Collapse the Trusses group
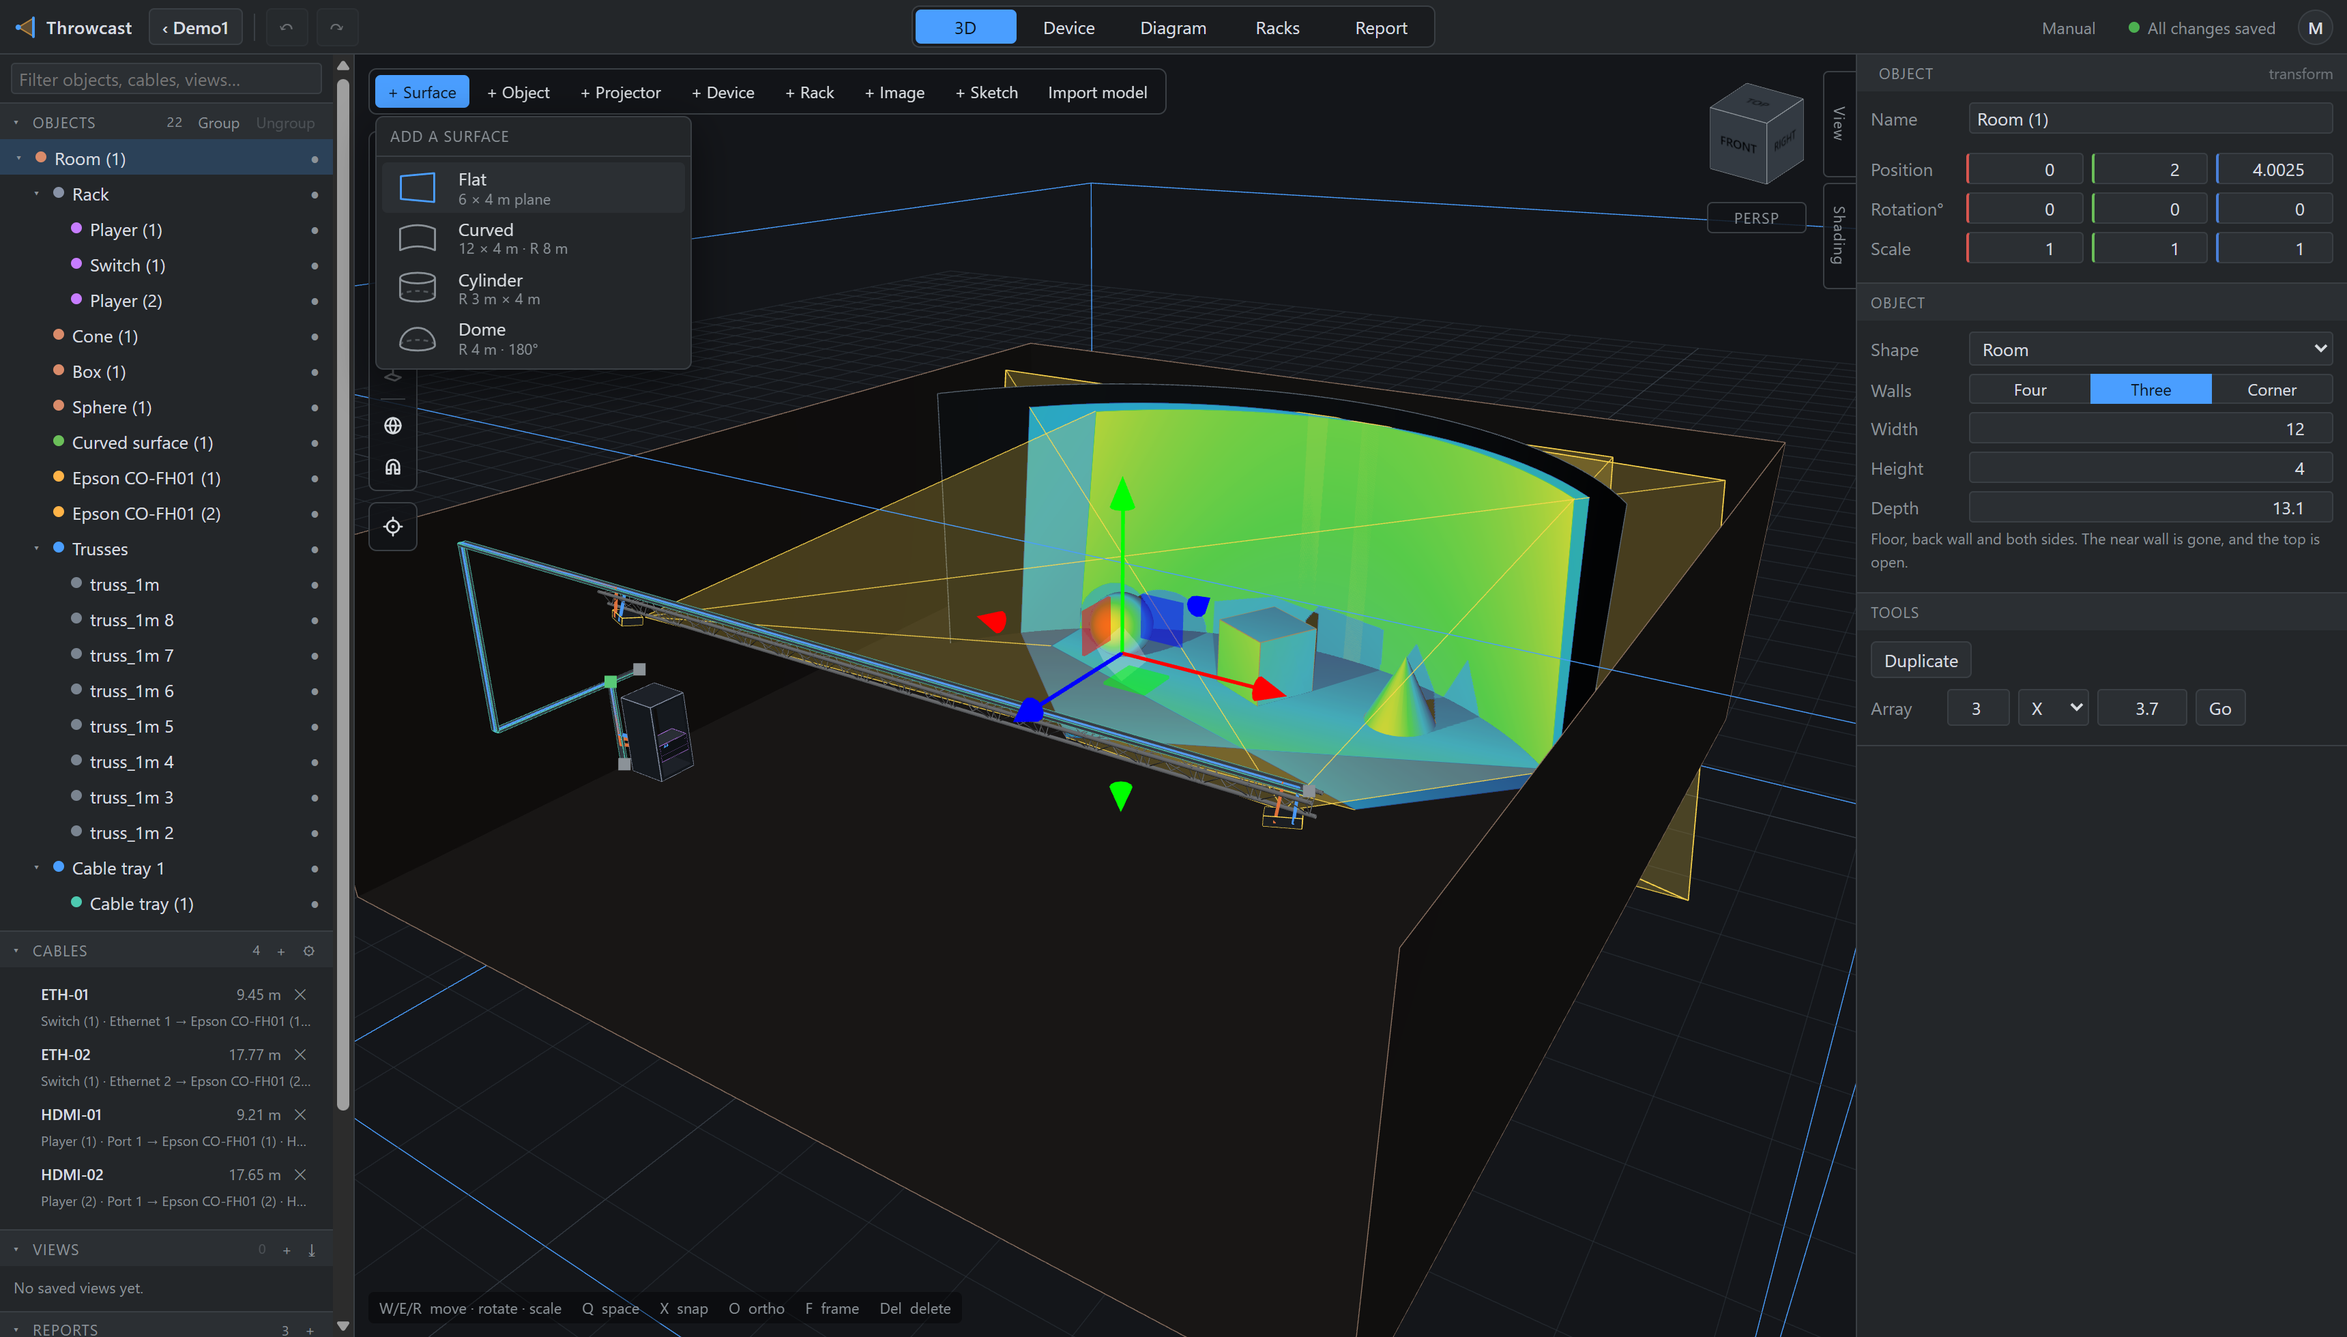This screenshot has height=1337, width=2347. tap(37, 548)
